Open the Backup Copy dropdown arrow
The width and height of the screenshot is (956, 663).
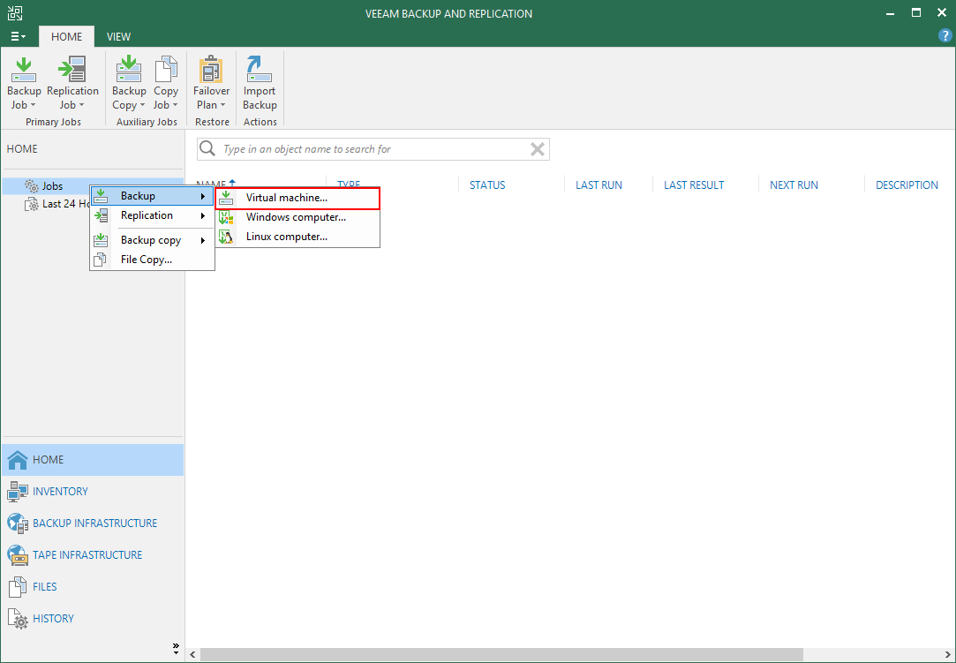pyautogui.click(x=142, y=106)
